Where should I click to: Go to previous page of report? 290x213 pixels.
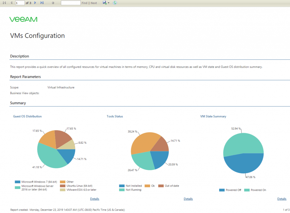click(x=11, y=3)
